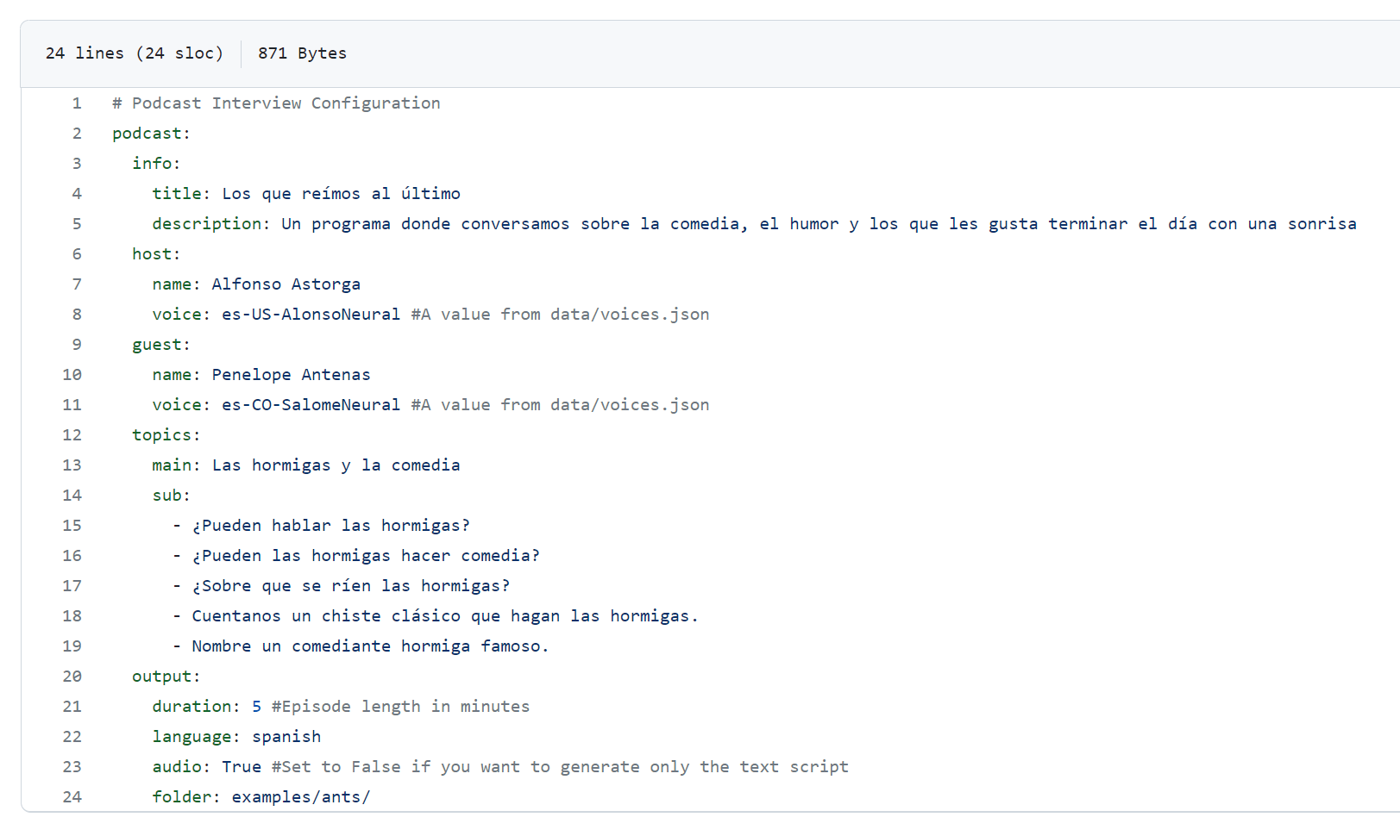Image resolution: width=1400 pixels, height=836 pixels.
Task: Click the 'Podcast Interview Configuration' comment
Action: (x=285, y=103)
